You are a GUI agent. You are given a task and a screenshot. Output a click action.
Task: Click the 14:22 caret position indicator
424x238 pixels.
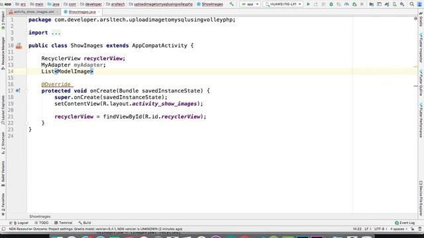(357, 229)
